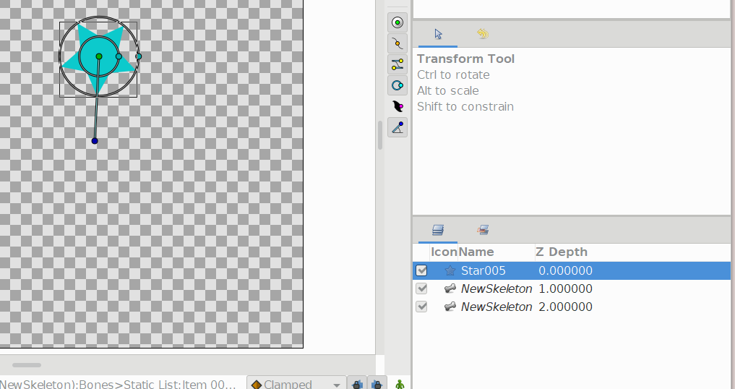Screen dimensions: 735x389
Task: Toggle lock past keyframe button
Action: 357,384
